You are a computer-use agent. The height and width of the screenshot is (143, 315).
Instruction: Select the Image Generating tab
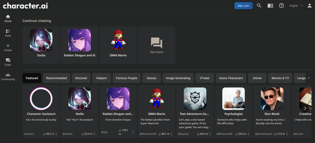(x=178, y=78)
